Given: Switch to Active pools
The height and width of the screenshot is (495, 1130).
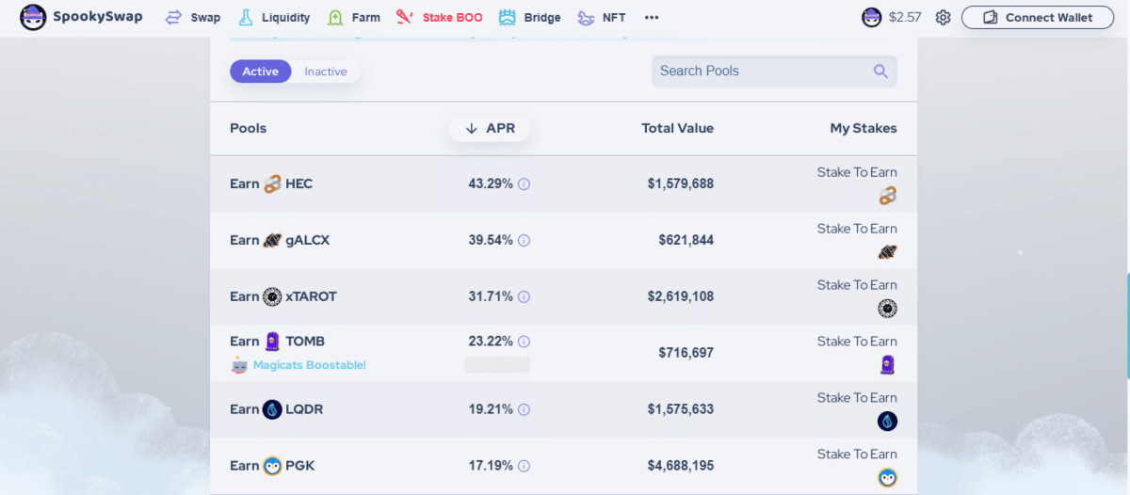Looking at the screenshot, I should coord(261,72).
